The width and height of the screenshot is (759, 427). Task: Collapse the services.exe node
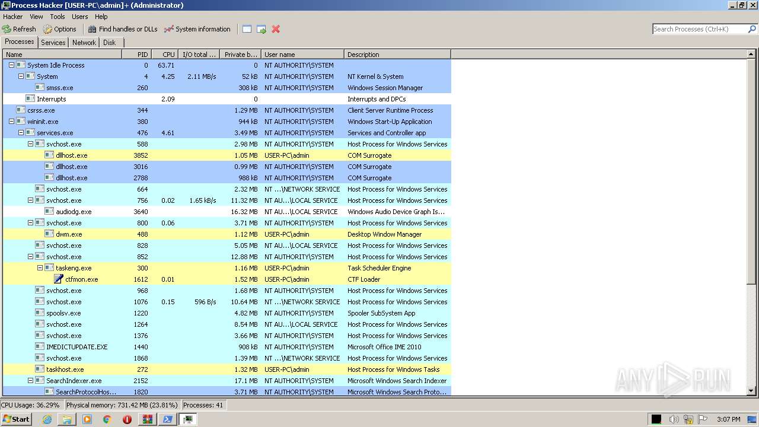(x=21, y=133)
